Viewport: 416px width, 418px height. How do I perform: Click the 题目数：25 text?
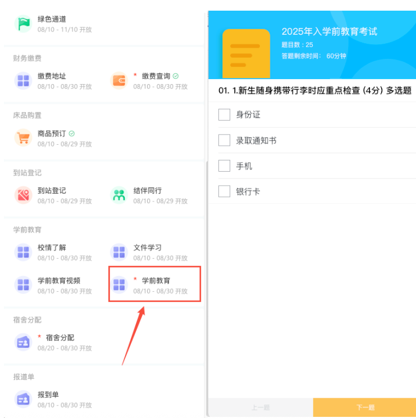click(297, 45)
